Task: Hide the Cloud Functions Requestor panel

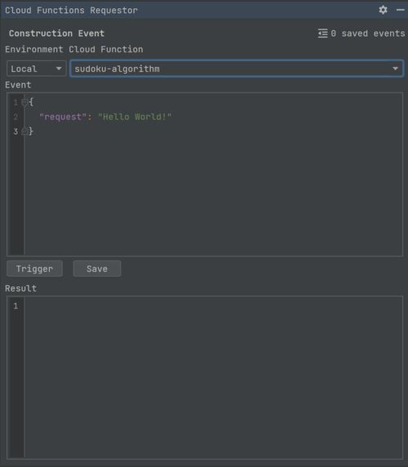Action: [401, 10]
